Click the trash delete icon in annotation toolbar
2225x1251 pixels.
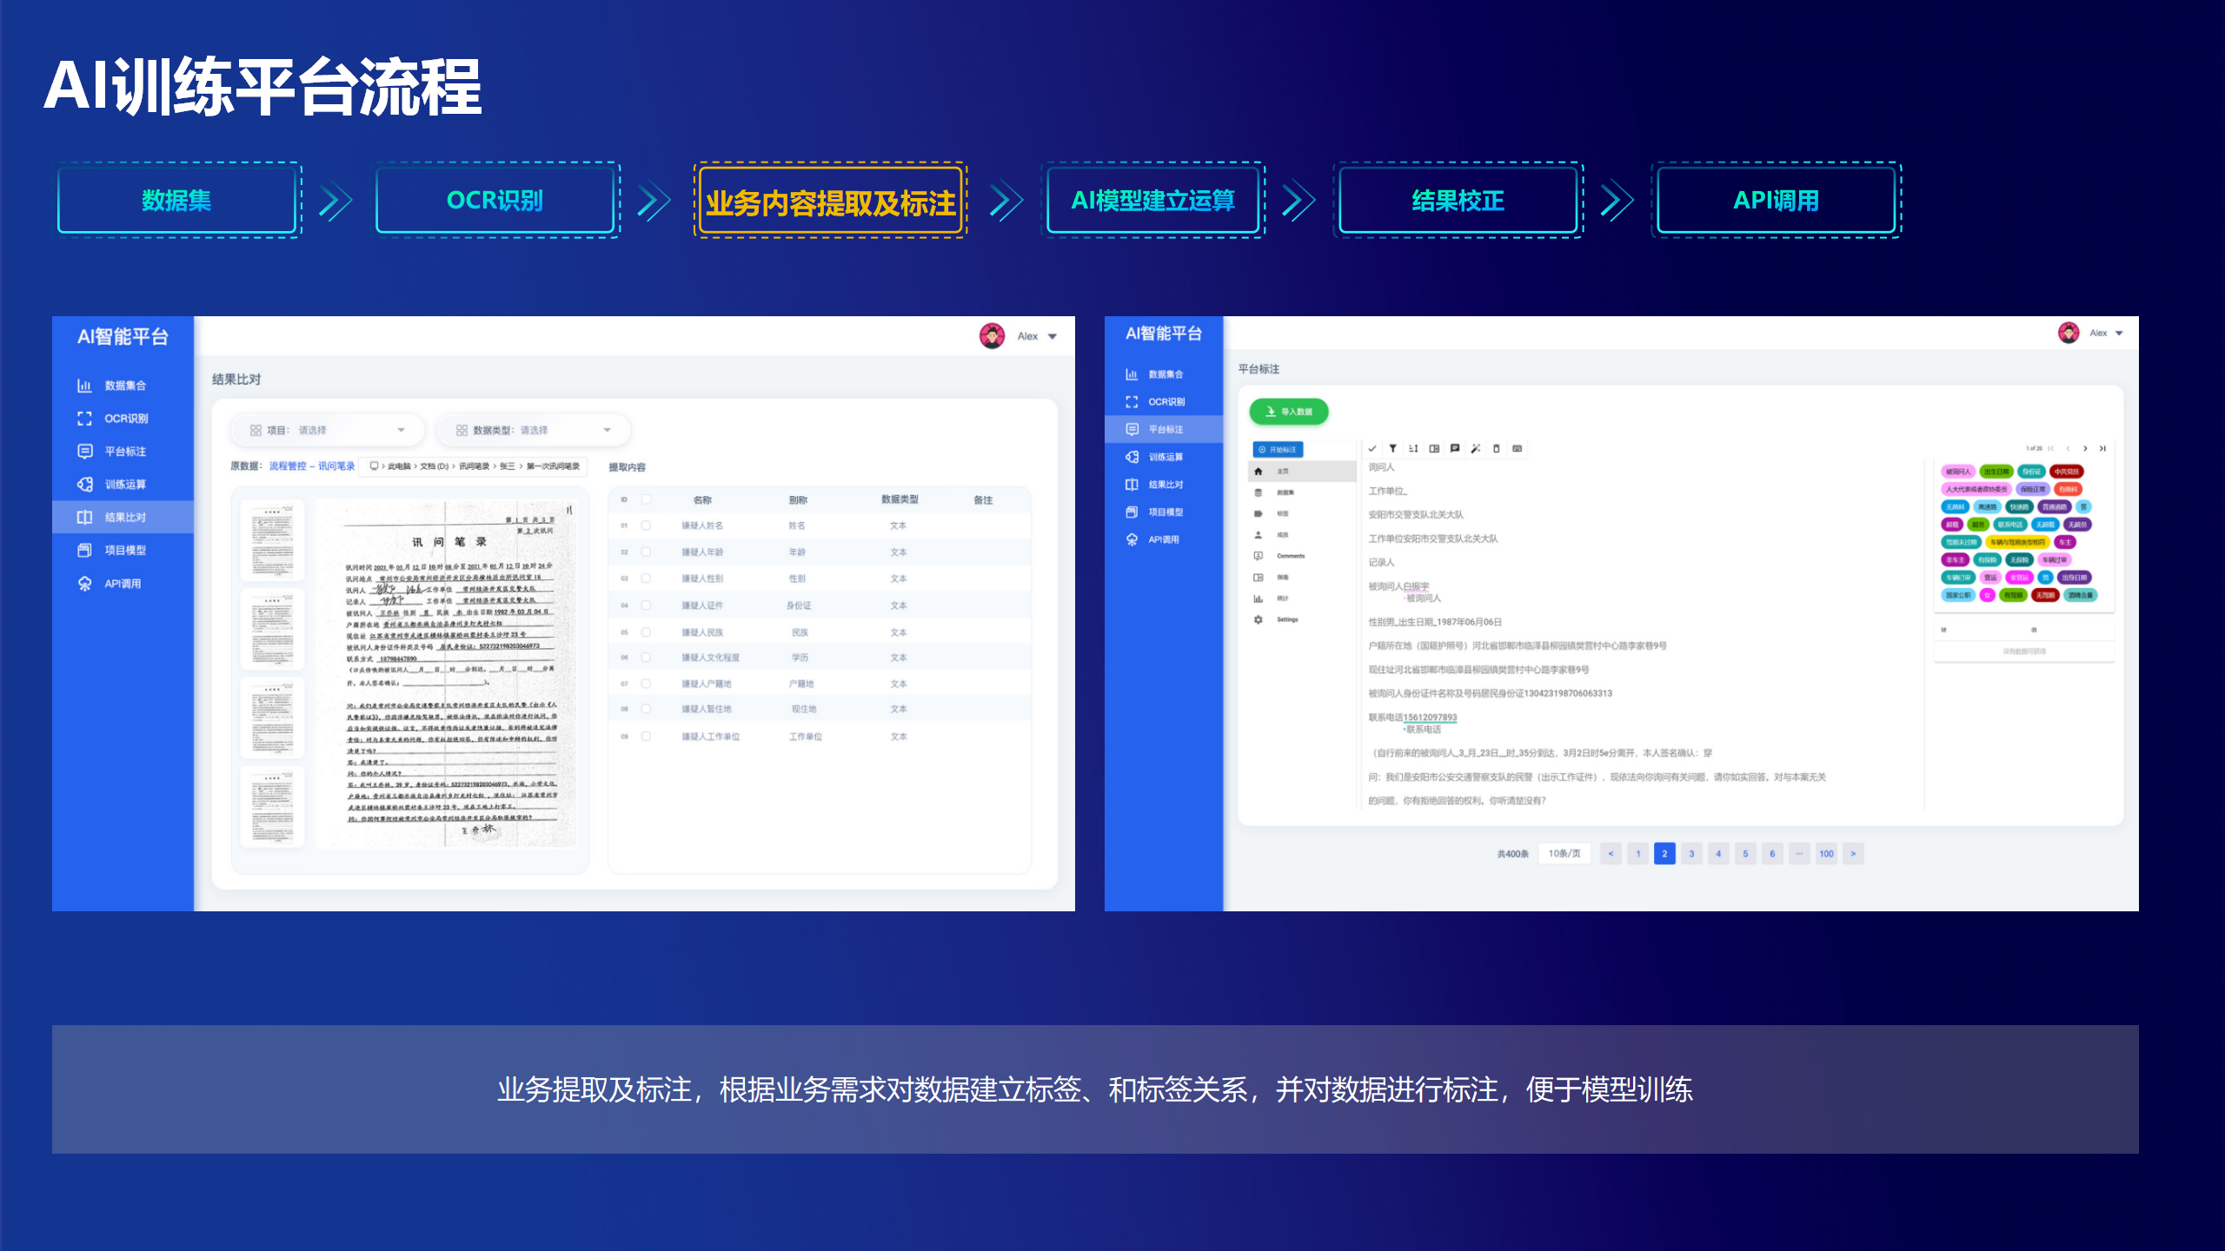click(1496, 448)
